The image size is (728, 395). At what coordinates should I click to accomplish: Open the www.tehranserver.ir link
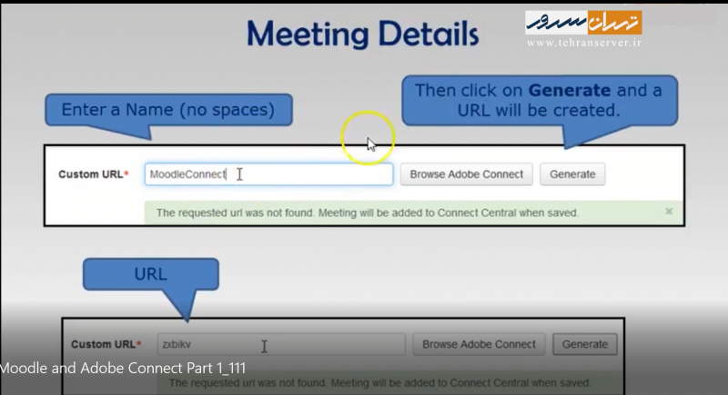(x=583, y=42)
